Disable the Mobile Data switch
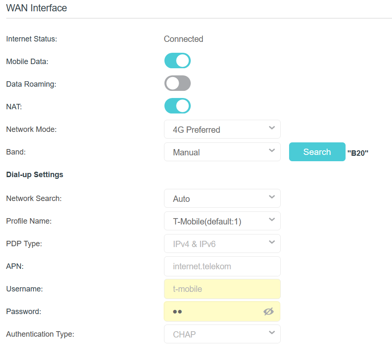 point(177,61)
